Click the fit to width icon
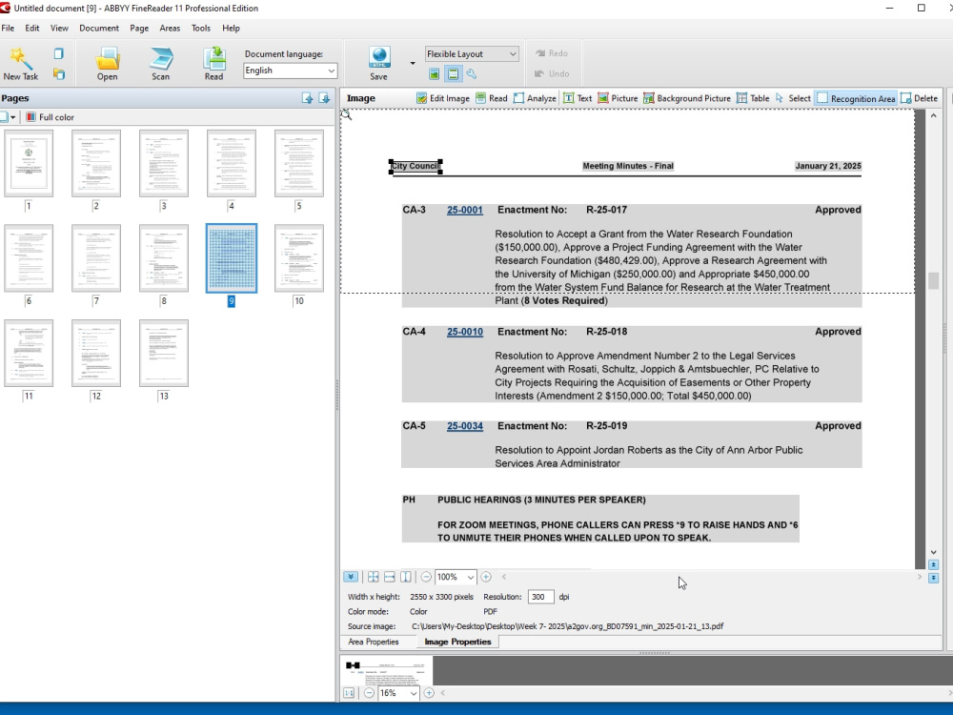The width and height of the screenshot is (953, 715). coord(390,577)
